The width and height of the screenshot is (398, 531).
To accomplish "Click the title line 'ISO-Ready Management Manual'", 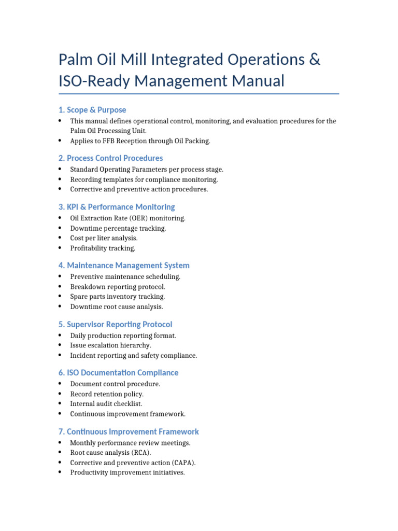I will (172, 81).
